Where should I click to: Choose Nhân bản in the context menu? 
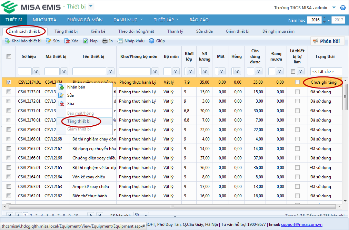click(76, 87)
